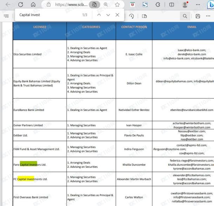Screen dimensions: 214x206
Task: Click contact 'Natividad Esther Benitez'
Action: [x=134, y=110]
